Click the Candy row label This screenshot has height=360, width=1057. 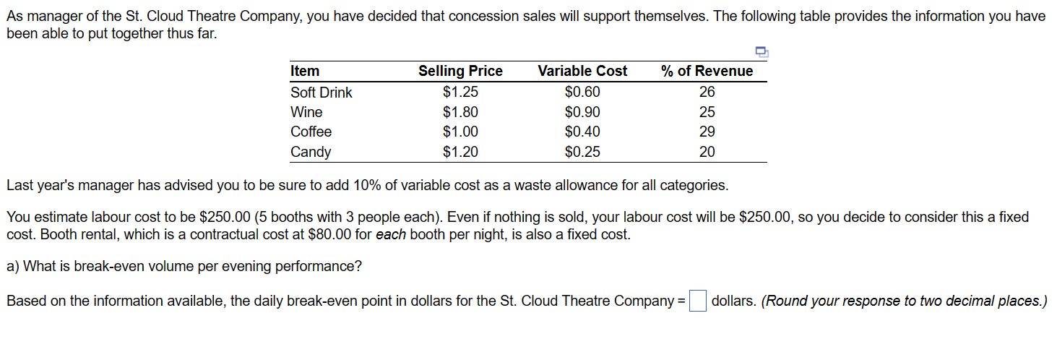pyautogui.click(x=311, y=152)
